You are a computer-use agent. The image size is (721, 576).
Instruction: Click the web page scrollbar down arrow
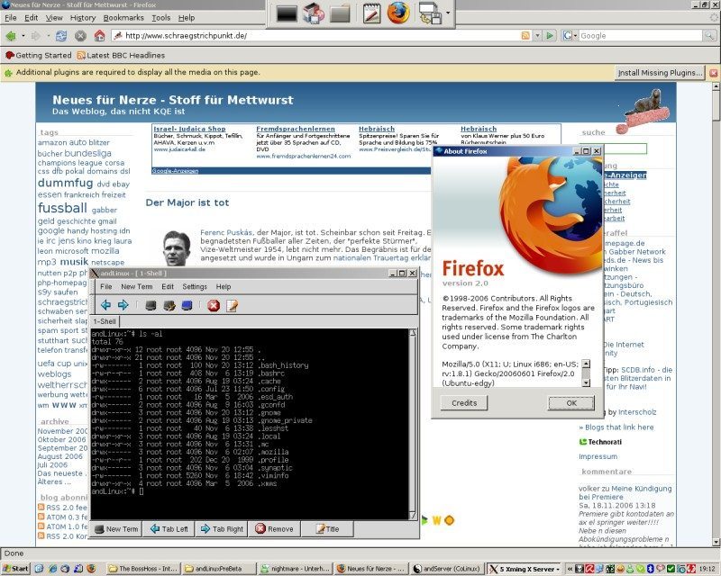pos(716,542)
